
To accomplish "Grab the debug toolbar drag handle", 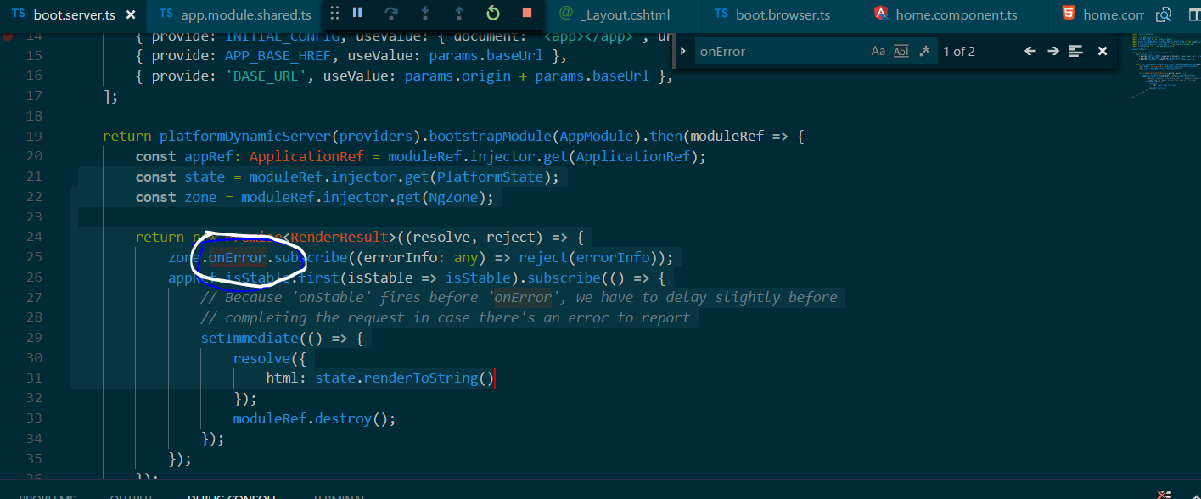I will click(334, 13).
